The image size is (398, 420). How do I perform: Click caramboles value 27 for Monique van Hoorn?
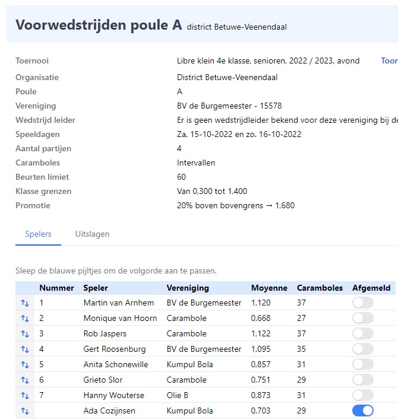click(301, 318)
